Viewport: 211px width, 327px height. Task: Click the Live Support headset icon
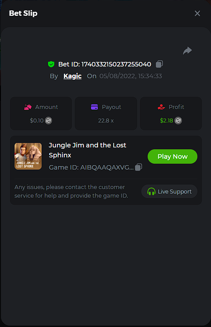tap(151, 191)
